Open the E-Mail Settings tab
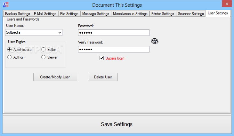The image size is (234, 136). click(45, 14)
